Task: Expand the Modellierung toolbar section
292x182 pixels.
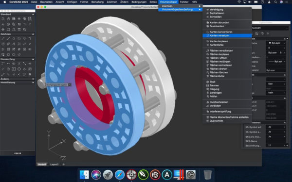Action: tap(33, 83)
